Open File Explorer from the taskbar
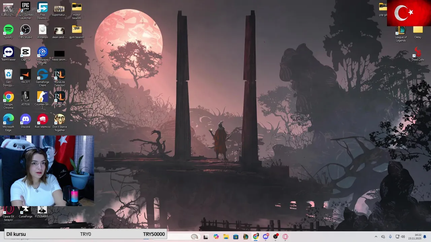This screenshot has height=242, width=431. [x=226, y=237]
